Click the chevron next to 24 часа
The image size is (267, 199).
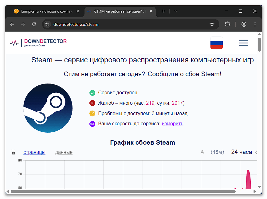coord(256,152)
